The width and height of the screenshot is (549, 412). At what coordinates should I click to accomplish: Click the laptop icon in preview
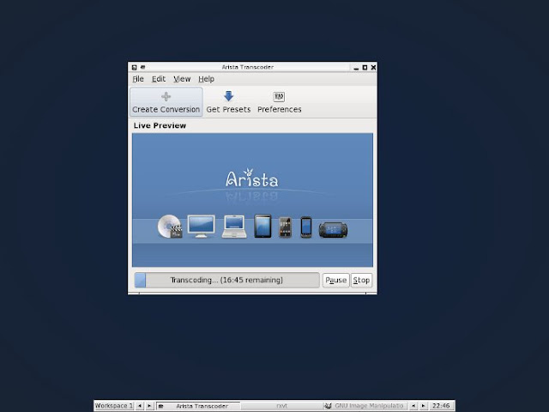tap(234, 227)
